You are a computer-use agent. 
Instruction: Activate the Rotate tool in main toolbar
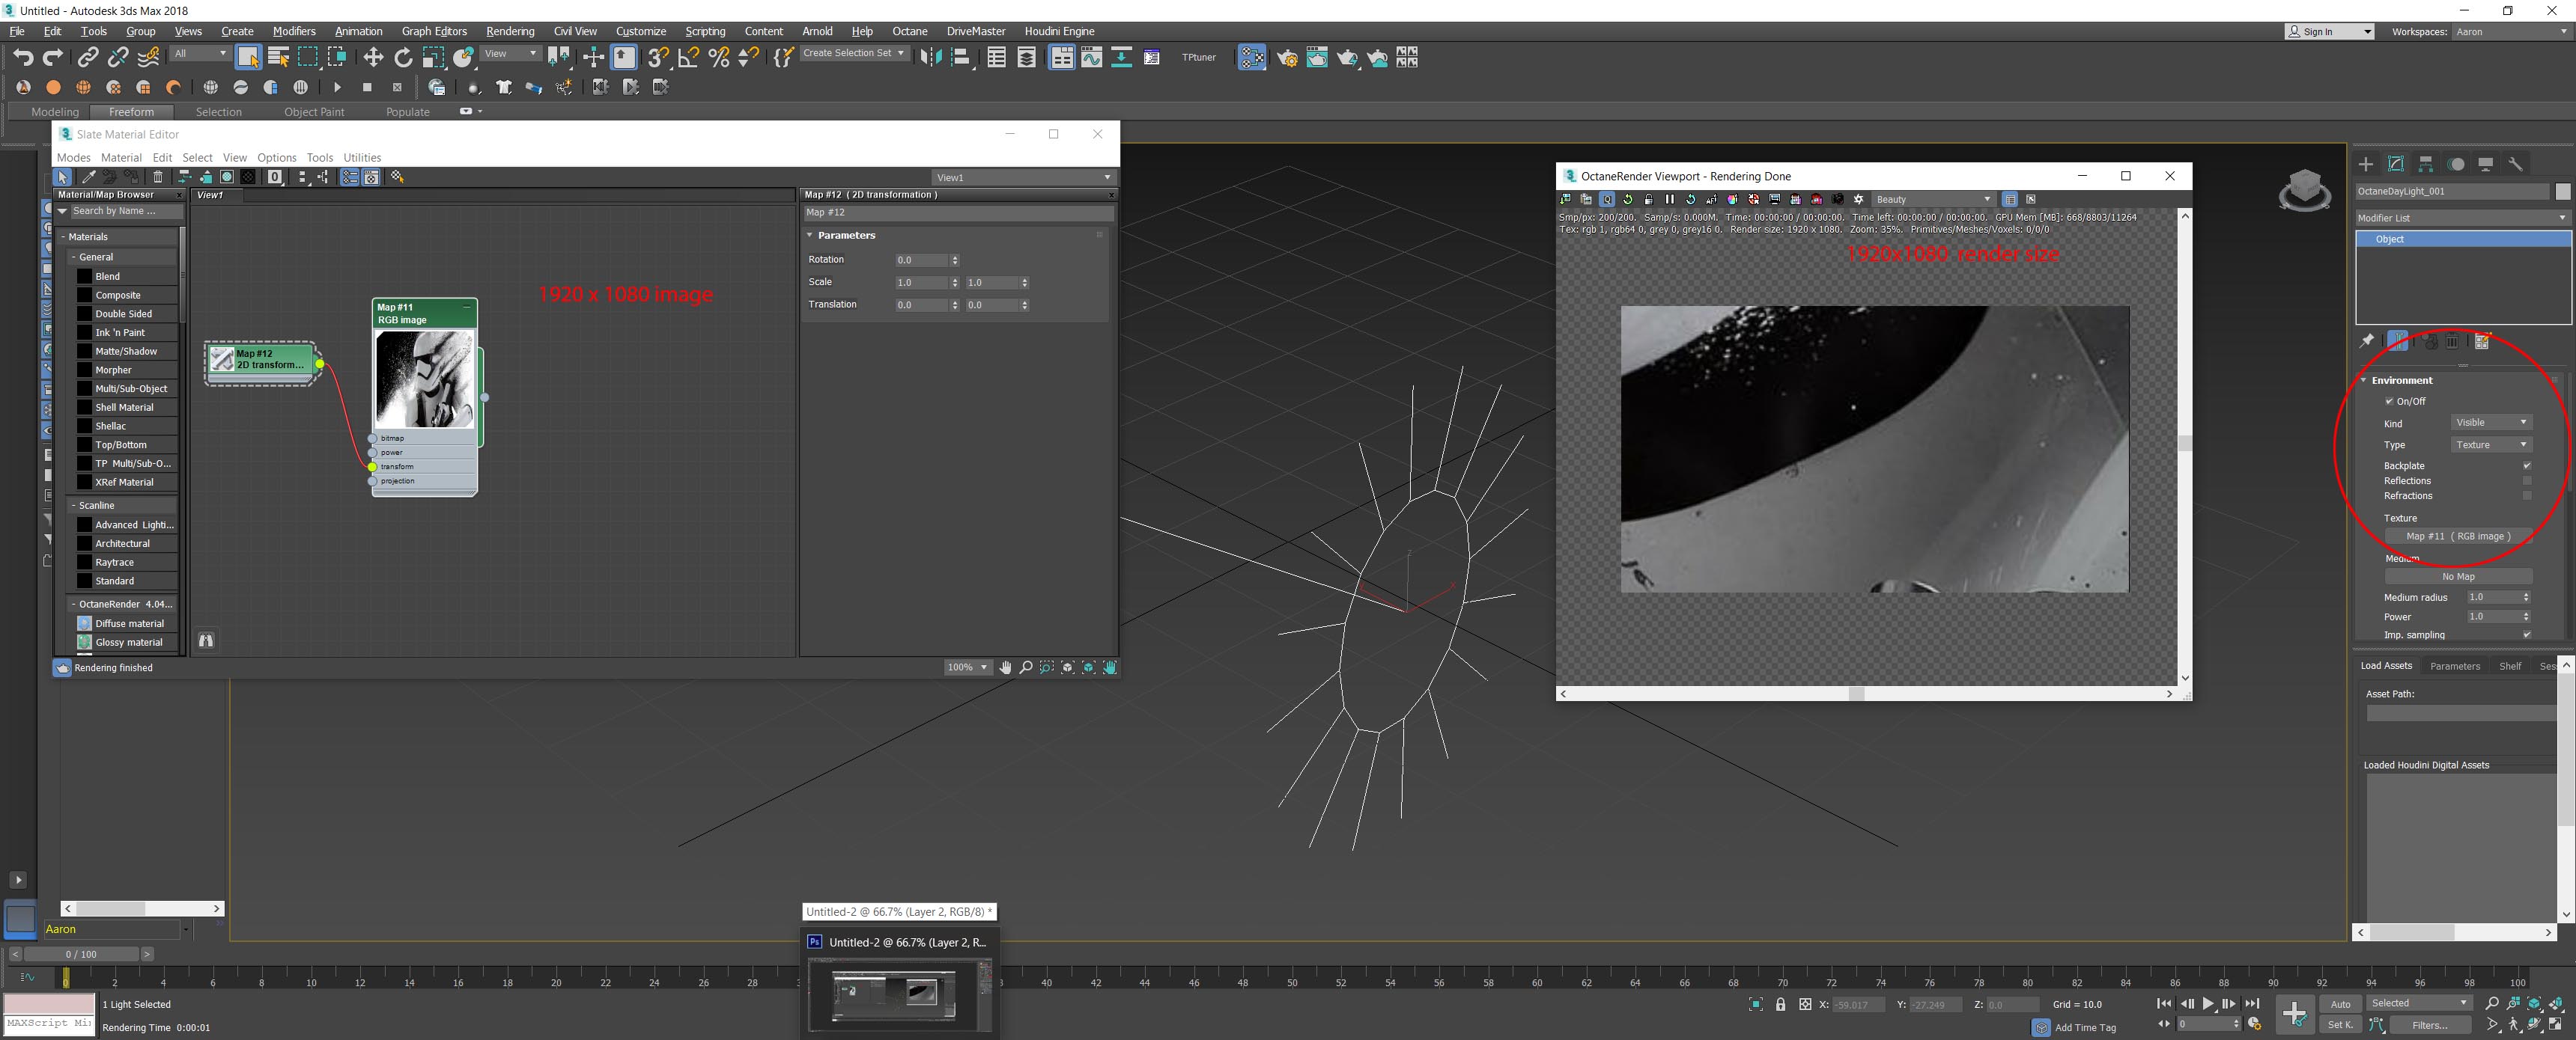point(403,58)
